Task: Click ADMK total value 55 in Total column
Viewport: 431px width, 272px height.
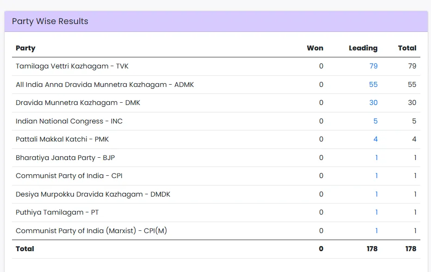Action: 412,85
